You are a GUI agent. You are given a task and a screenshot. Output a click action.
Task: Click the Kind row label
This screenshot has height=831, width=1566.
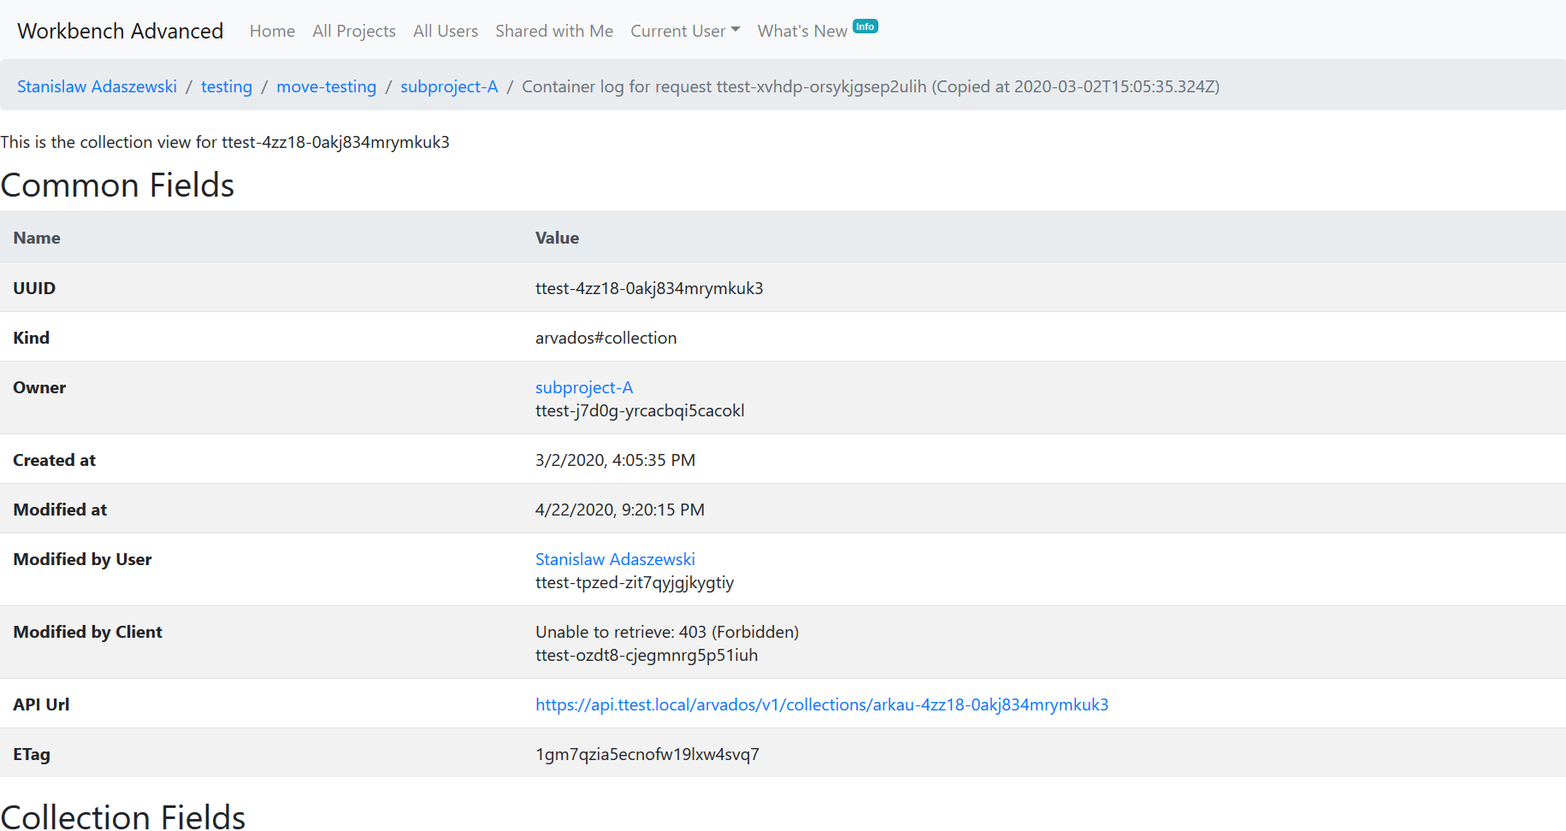(x=31, y=338)
